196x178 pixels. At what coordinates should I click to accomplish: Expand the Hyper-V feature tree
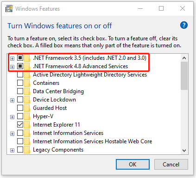12,117
